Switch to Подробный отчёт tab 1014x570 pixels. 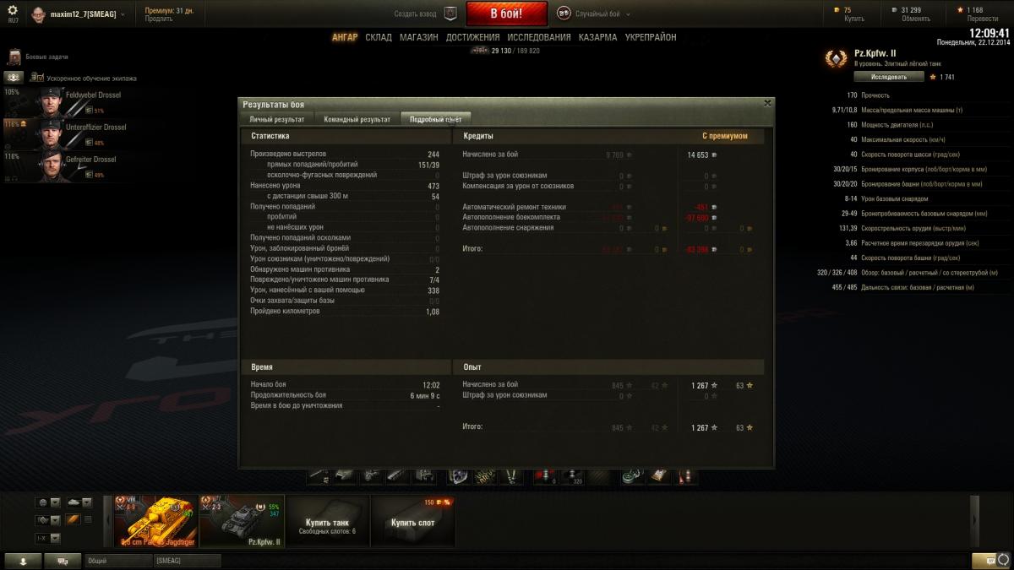[436, 119]
